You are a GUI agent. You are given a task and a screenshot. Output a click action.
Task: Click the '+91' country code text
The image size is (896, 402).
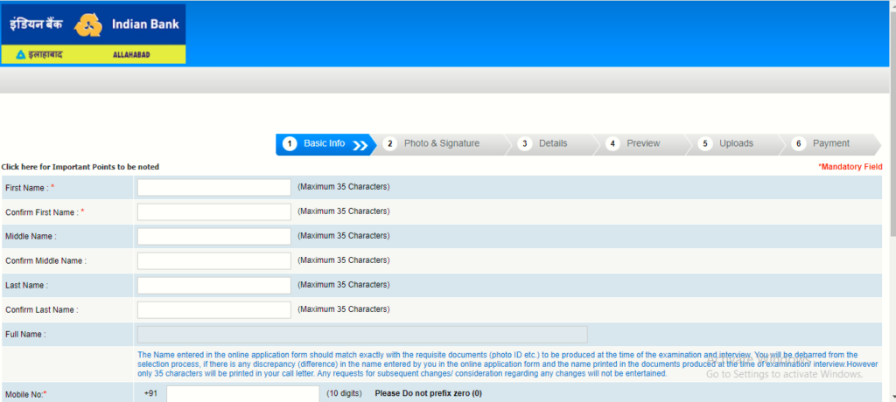click(x=150, y=393)
